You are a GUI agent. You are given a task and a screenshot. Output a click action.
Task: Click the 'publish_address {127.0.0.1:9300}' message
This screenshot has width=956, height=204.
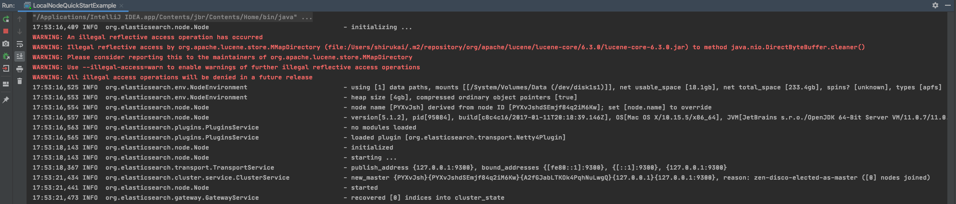tap(539, 168)
